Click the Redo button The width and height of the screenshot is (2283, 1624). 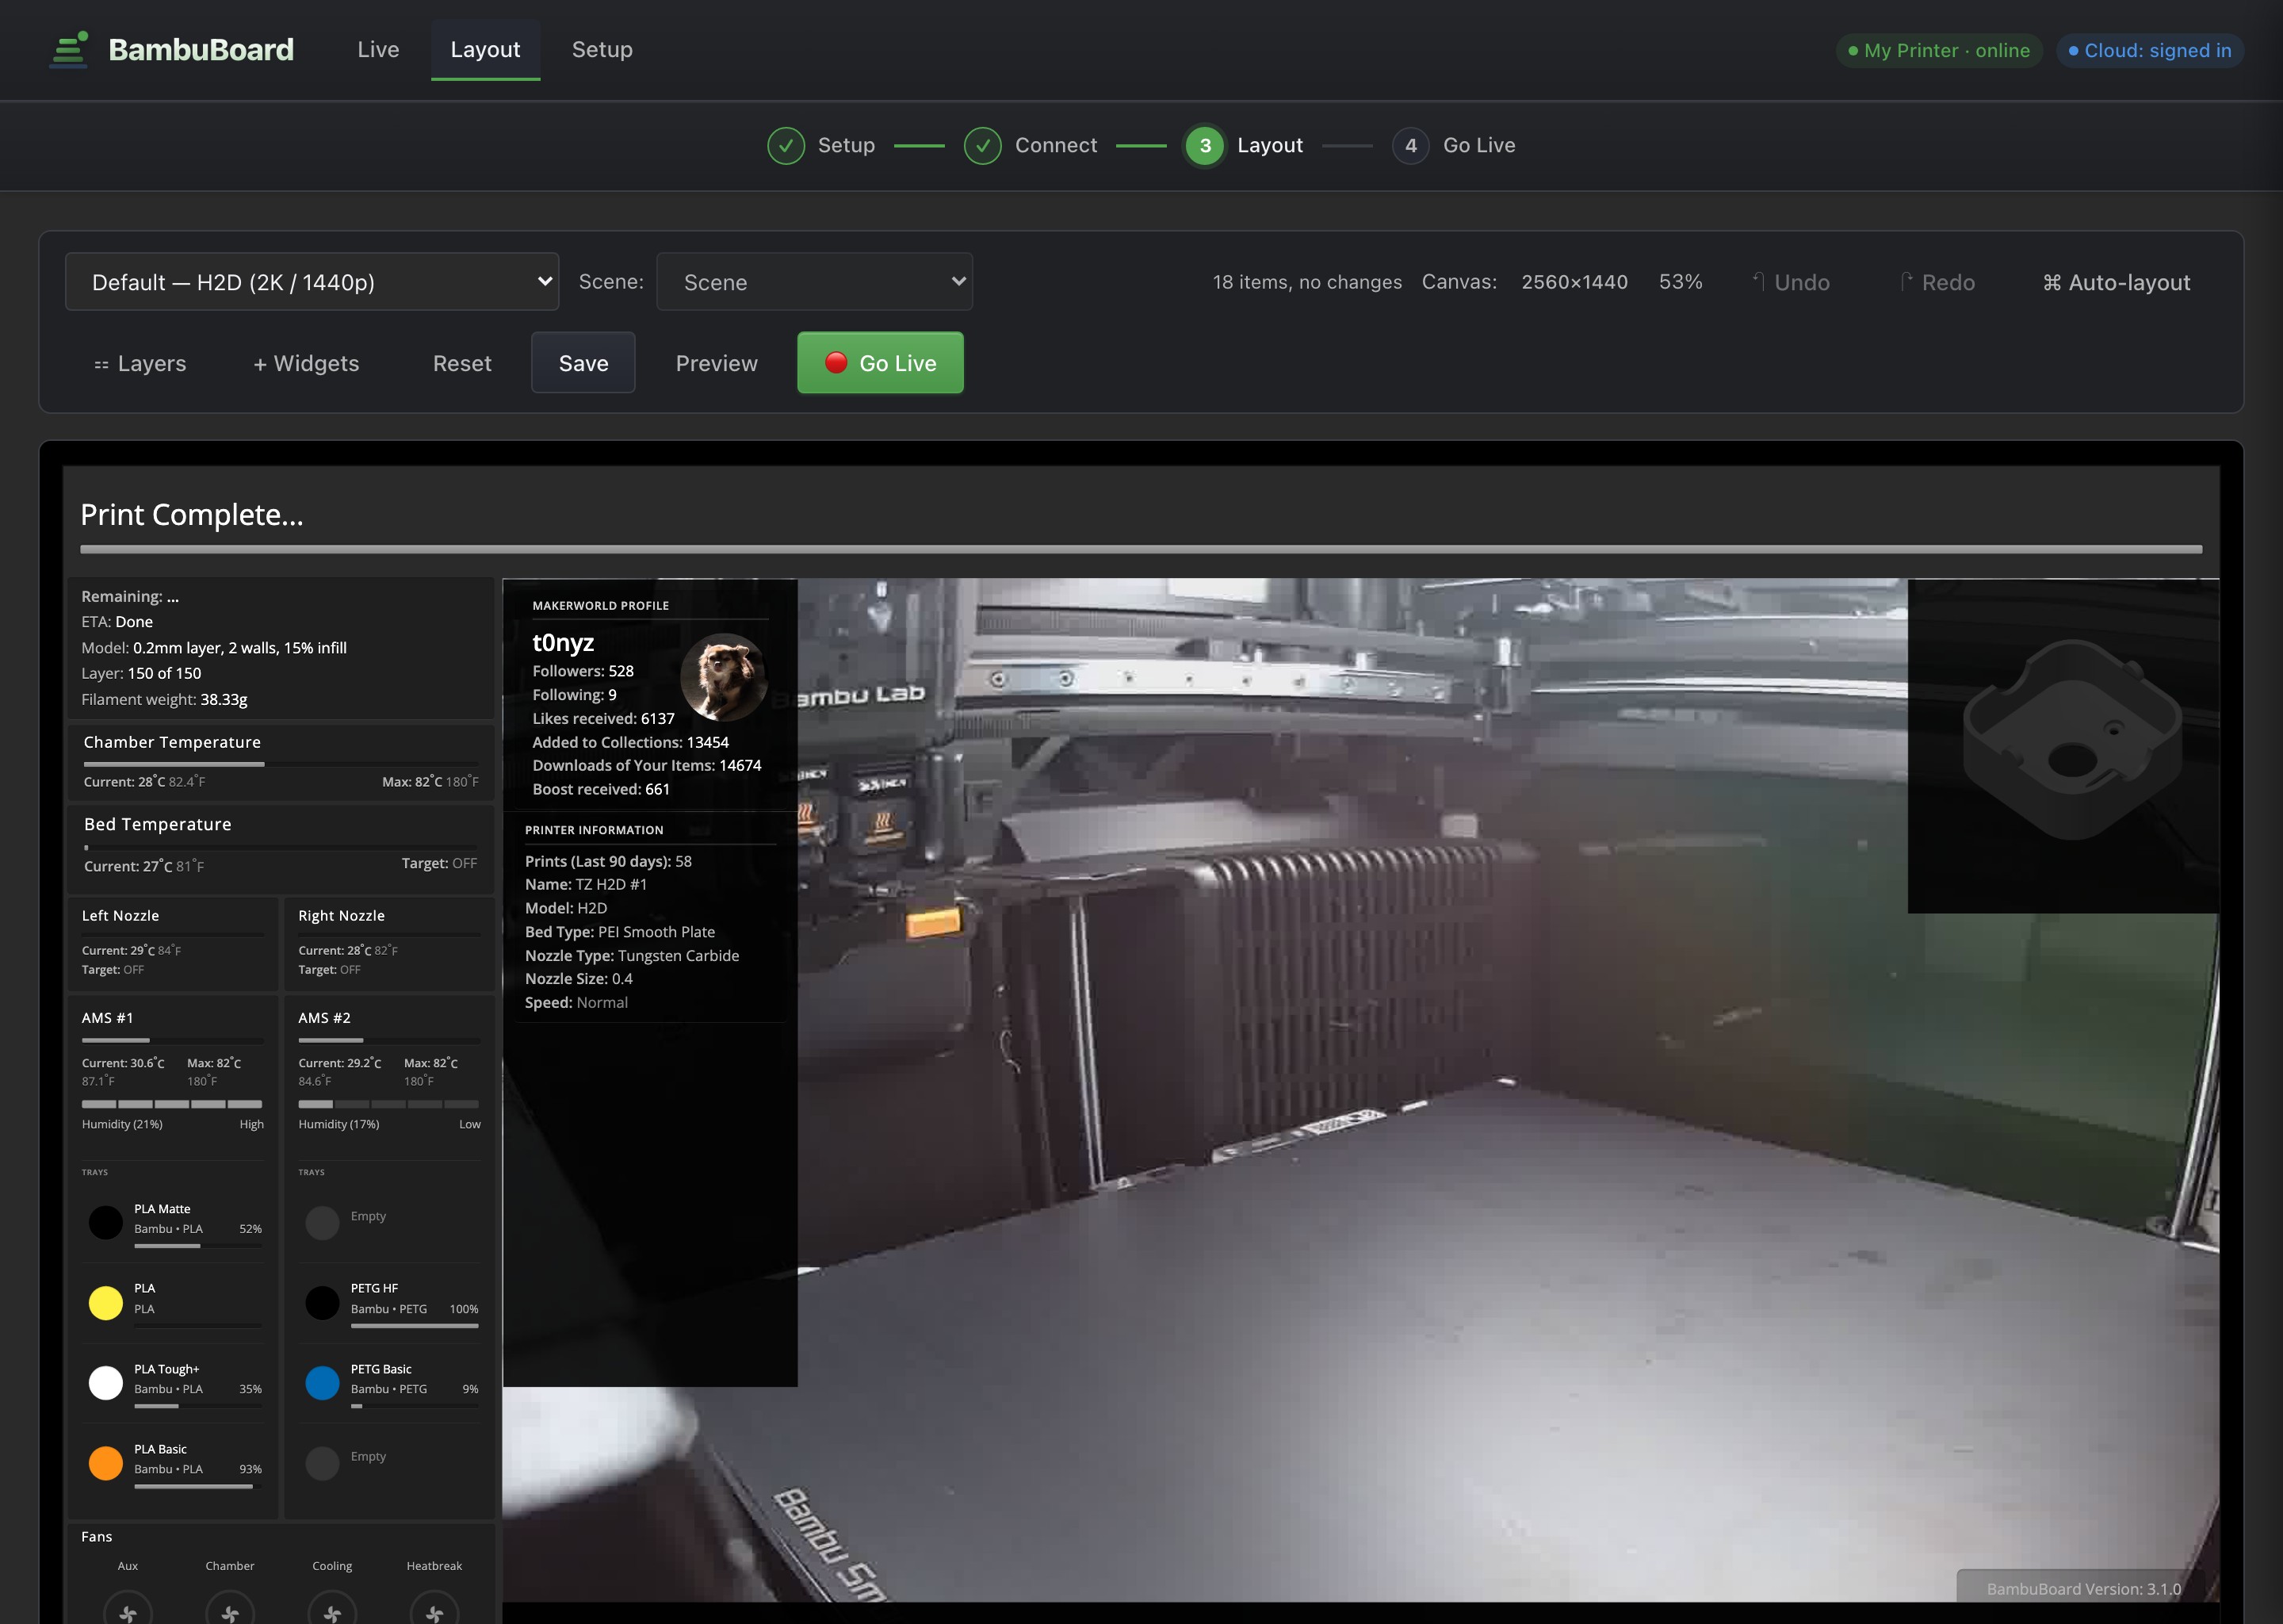coord(1937,282)
